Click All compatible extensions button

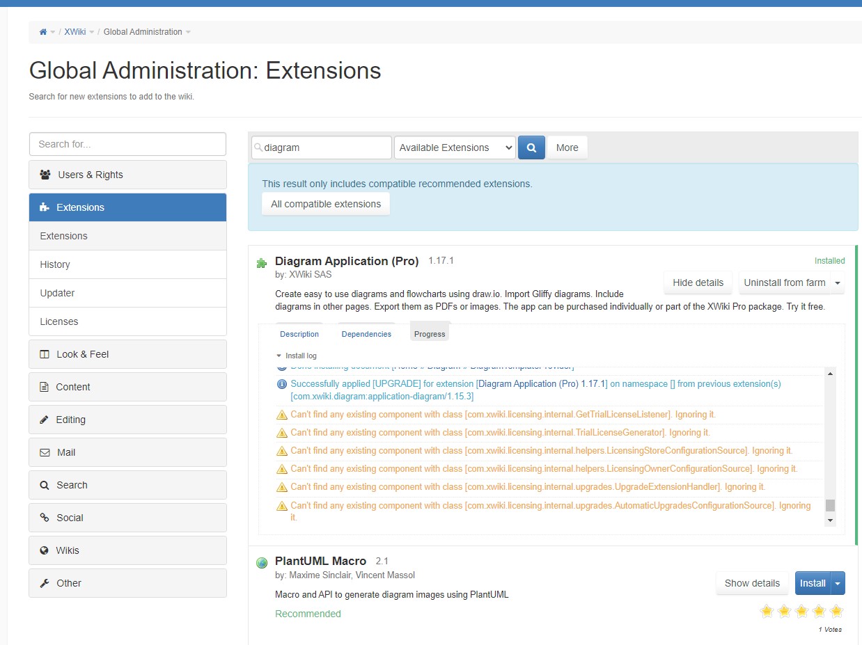[326, 204]
